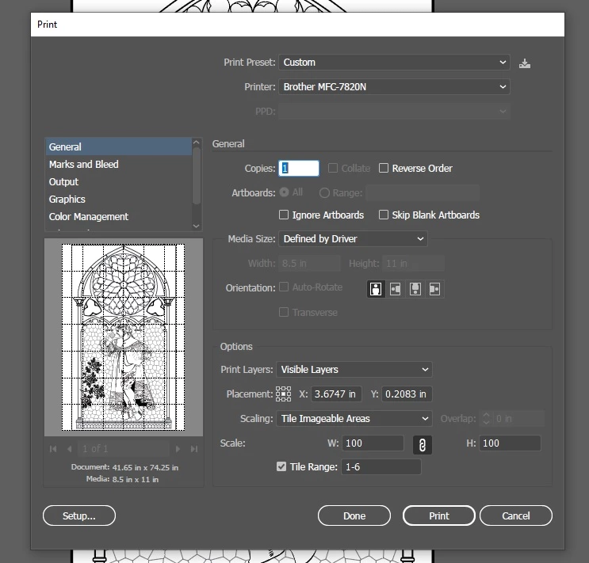
Task: Click the Scale W field
Action: [373, 443]
